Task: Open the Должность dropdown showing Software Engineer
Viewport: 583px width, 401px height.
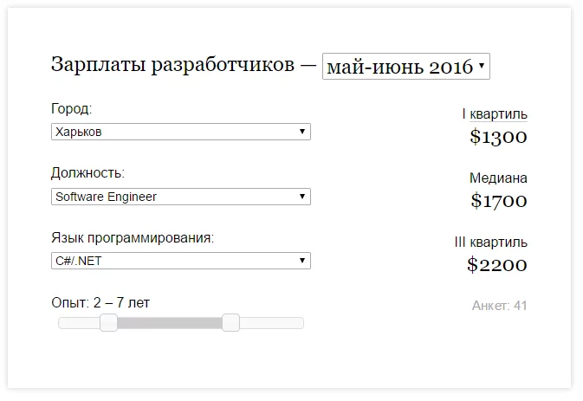Action: (180, 197)
